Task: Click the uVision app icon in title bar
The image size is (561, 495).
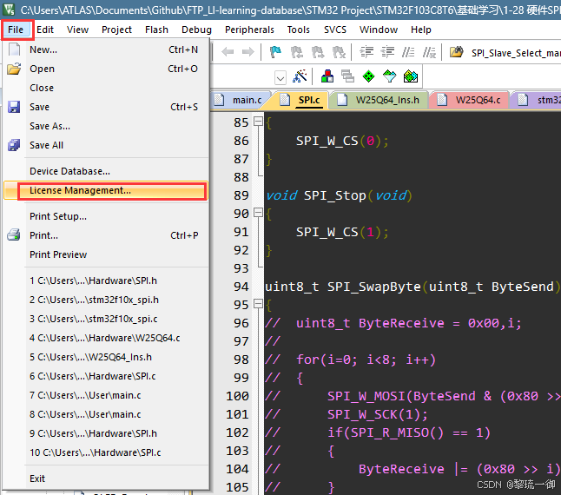Action: tap(9, 10)
